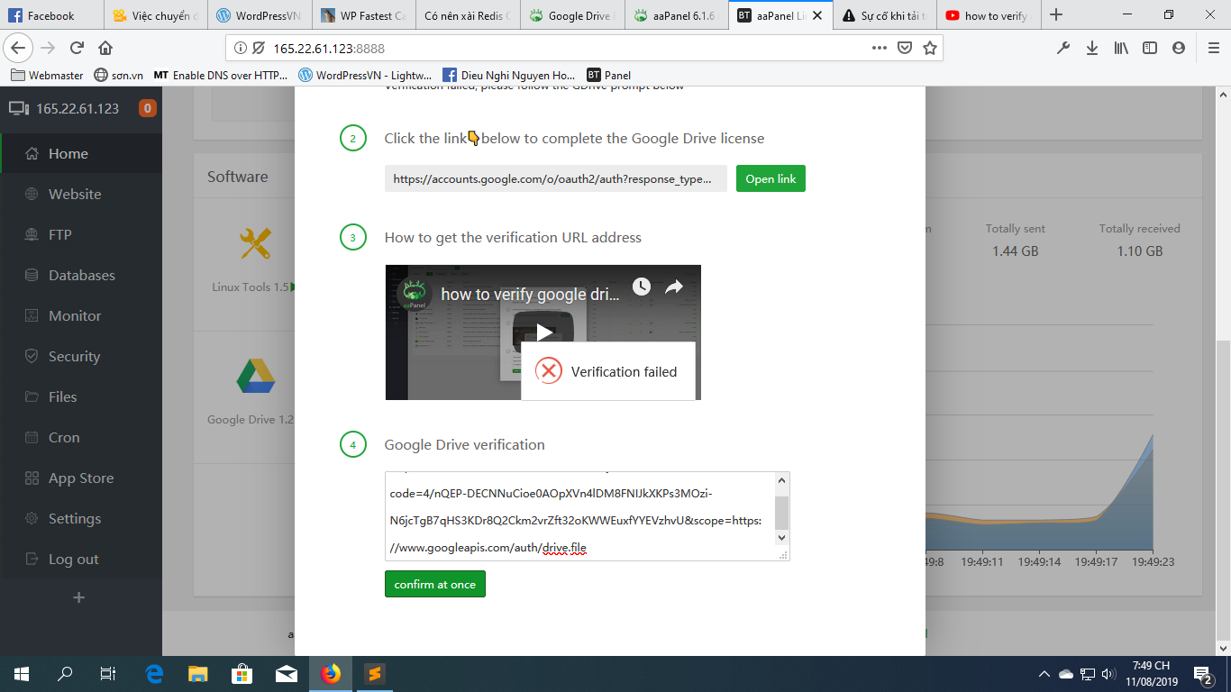Image resolution: width=1231 pixels, height=692 pixels.
Task: Open the App Store in sidebar
Action: [x=81, y=478]
